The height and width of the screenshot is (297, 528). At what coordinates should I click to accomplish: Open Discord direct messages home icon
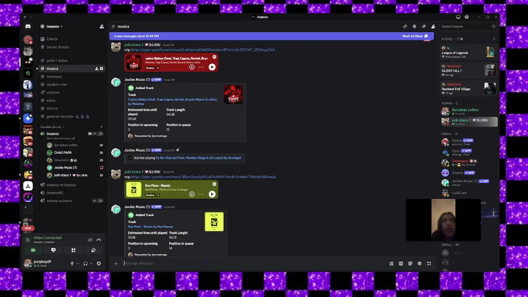tap(28, 26)
